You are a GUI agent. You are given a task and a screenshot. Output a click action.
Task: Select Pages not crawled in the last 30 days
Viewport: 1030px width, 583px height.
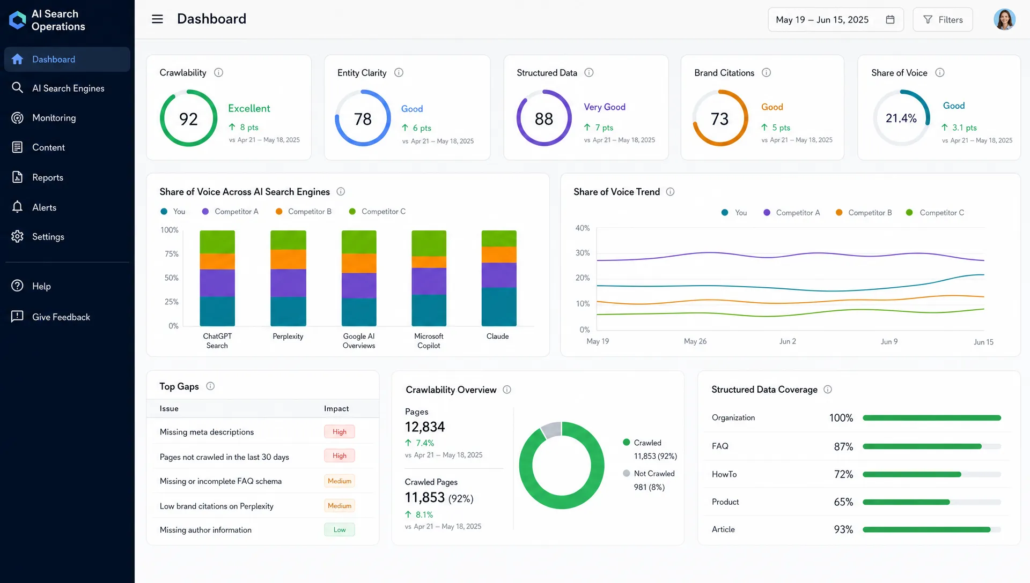pyautogui.click(x=263, y=456)
